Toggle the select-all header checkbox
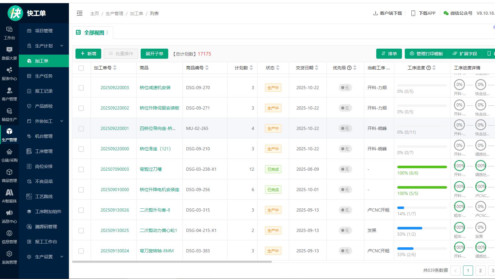Viewport: 495px width, 279px height. pos(81,68)
